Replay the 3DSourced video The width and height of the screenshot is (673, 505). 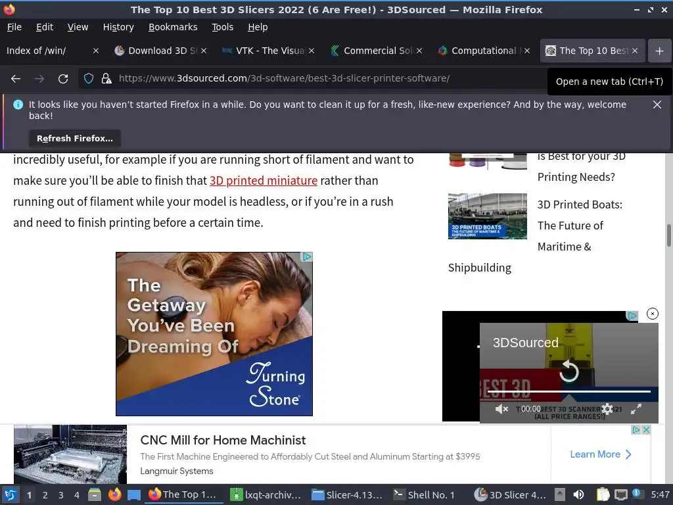(x=569, y=371)
